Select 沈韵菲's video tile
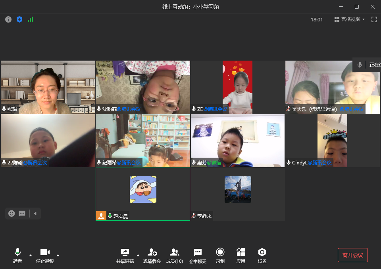This screenshot has height=269, width=381. (x=143, y=87)
